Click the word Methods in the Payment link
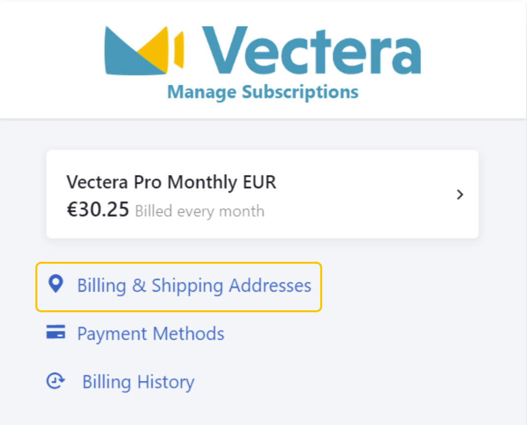Screen dimensions: 527x425 [189, 333]
